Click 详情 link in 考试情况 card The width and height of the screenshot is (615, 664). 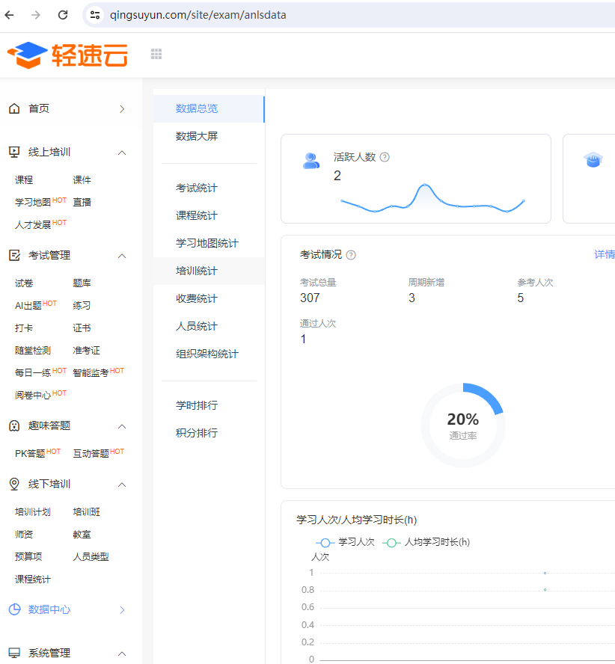pyautogui.click(x=604, y=255)
